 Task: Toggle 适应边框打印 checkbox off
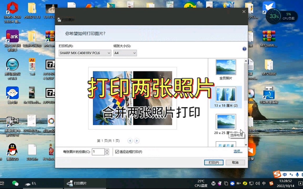coord(117,151)
